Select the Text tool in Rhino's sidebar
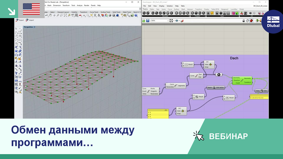The width and height of the screenshot is (283, 159). [x=16, y=73]
